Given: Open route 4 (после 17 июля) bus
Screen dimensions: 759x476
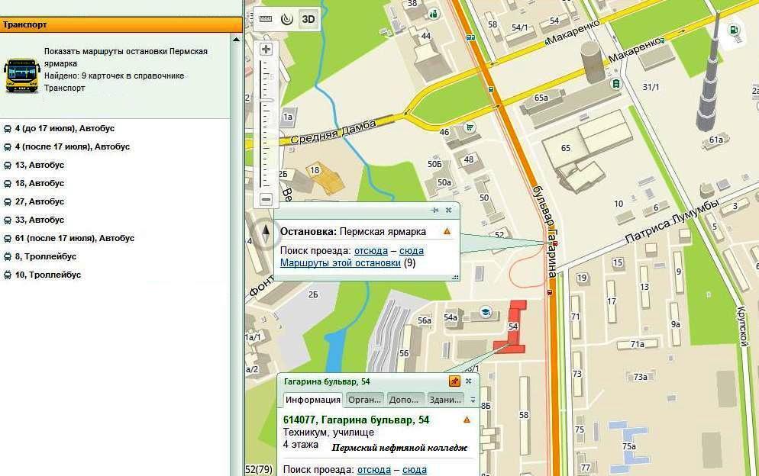Looking at the screenshot, I should [x=73, y=146].
